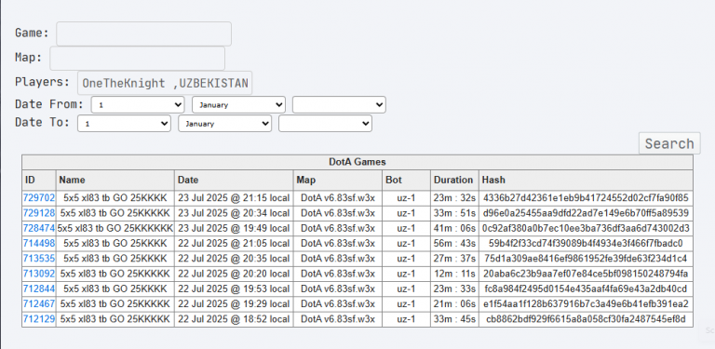Open the Date To month dropdown
The image size is (715, 349).
[x=224, y=124]
